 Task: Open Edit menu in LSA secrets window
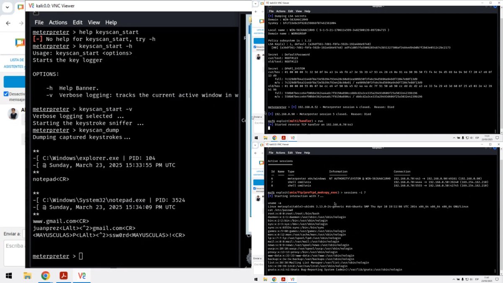290,11
